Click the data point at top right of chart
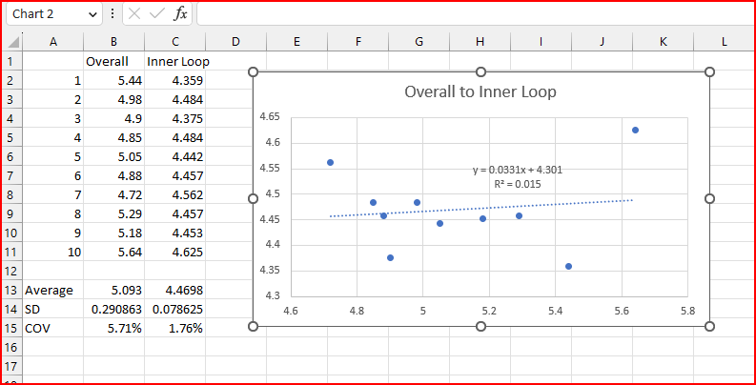 (635, 130)
